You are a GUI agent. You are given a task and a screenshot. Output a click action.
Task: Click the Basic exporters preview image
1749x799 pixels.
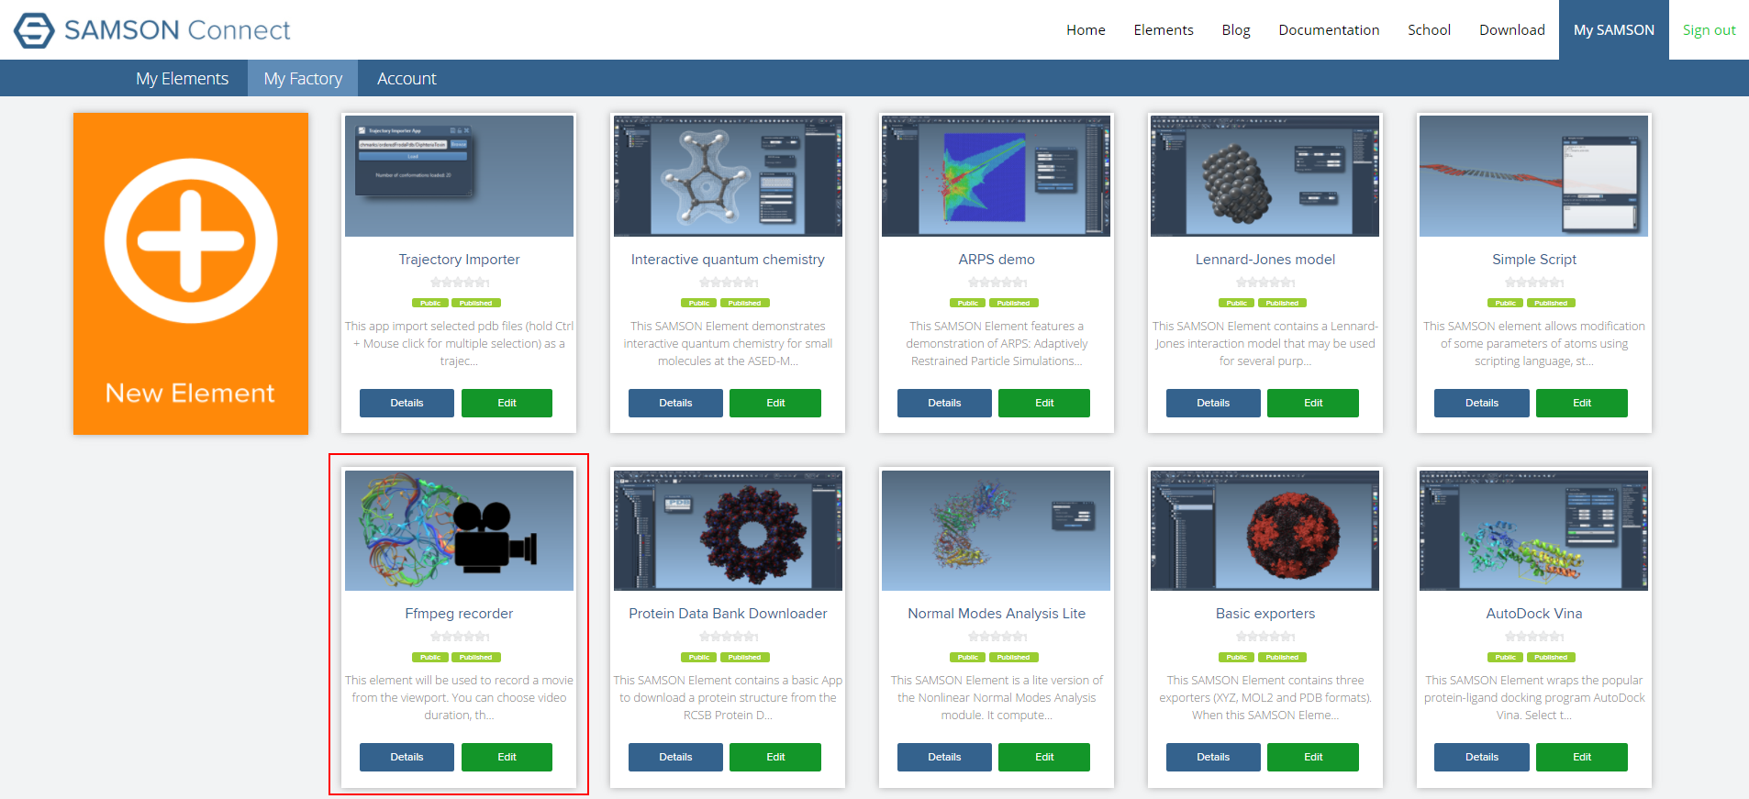1264,530
